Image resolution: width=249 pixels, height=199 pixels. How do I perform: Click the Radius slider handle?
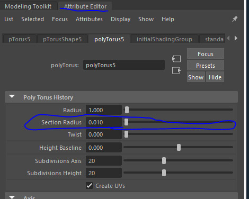127,110
